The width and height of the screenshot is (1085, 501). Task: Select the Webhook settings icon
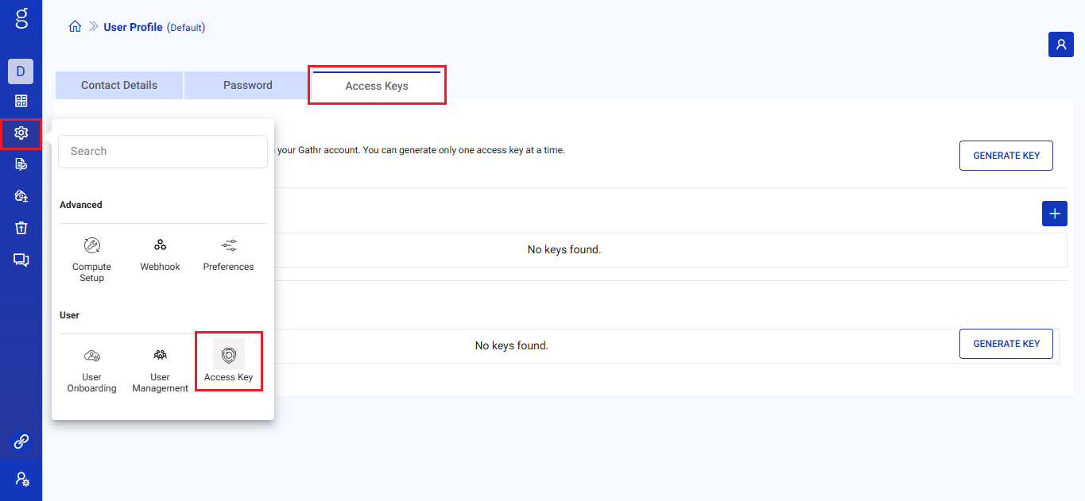tap(160, 245)
